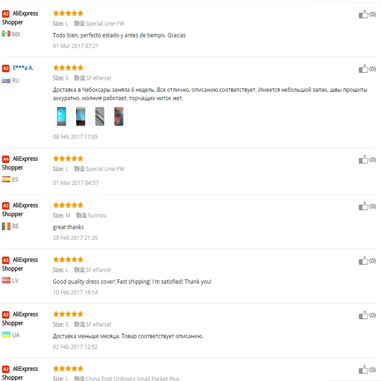Open reviewer profile E***a A.
381x381 pixels.
[23, 68]
